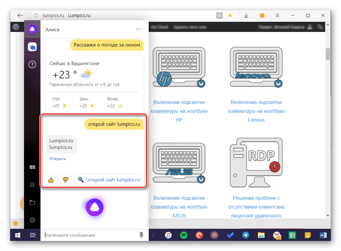Click the thumbs up feedback button

point(51,180)
